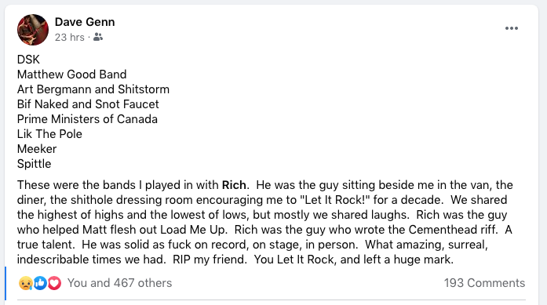Open the 193 Comments link
This screenshot has width=547, height=305.
tap(484, 283)
